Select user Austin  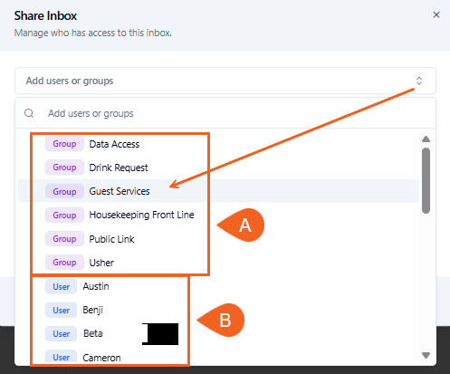click(x=218, y=286)
